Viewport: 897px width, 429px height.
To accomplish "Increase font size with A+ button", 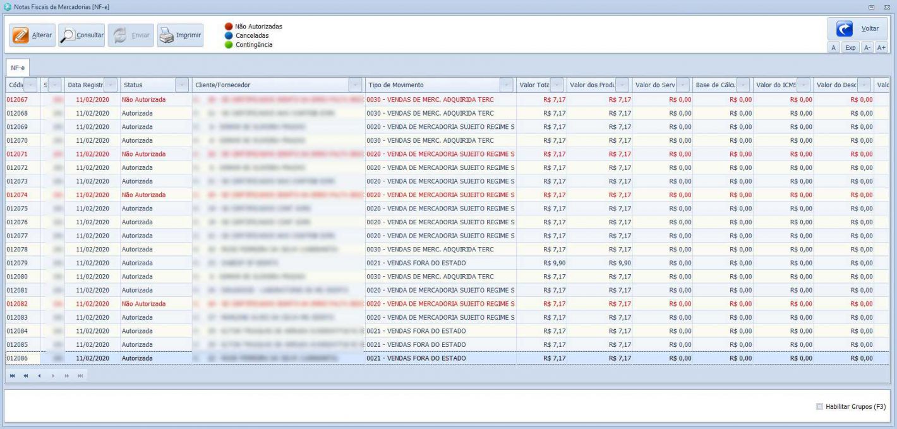I will (x=881, y=48).
